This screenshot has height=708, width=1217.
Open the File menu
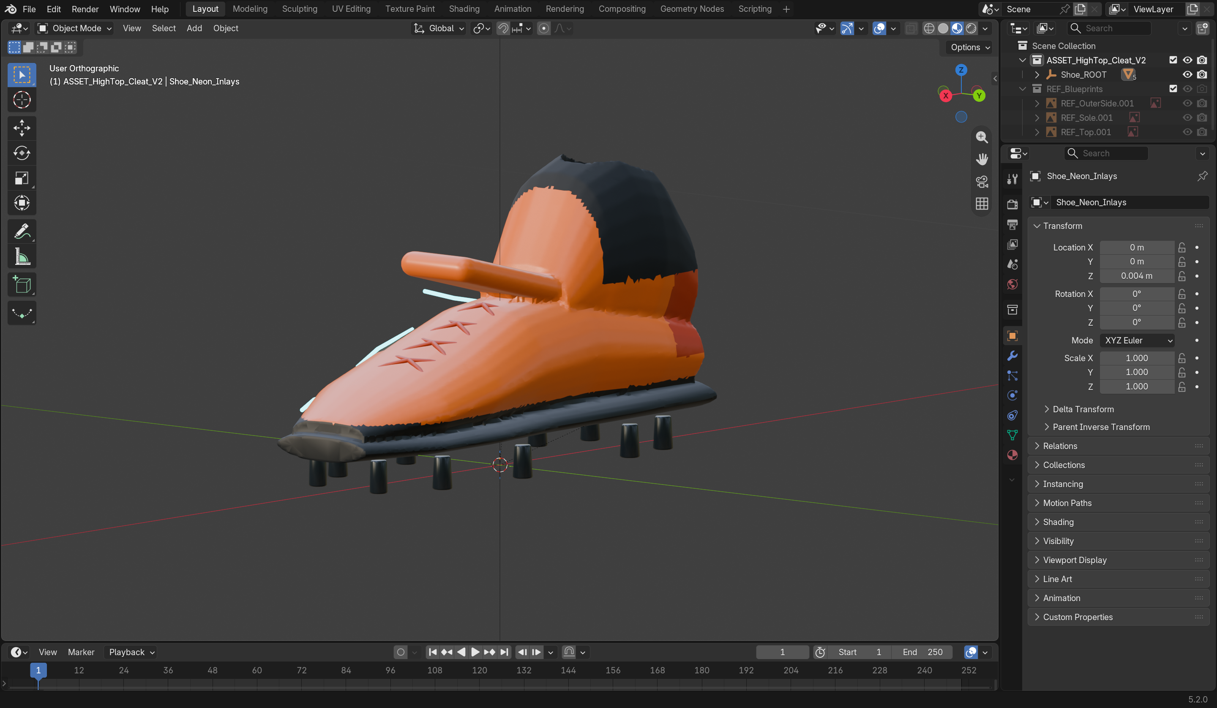(29, 9)
